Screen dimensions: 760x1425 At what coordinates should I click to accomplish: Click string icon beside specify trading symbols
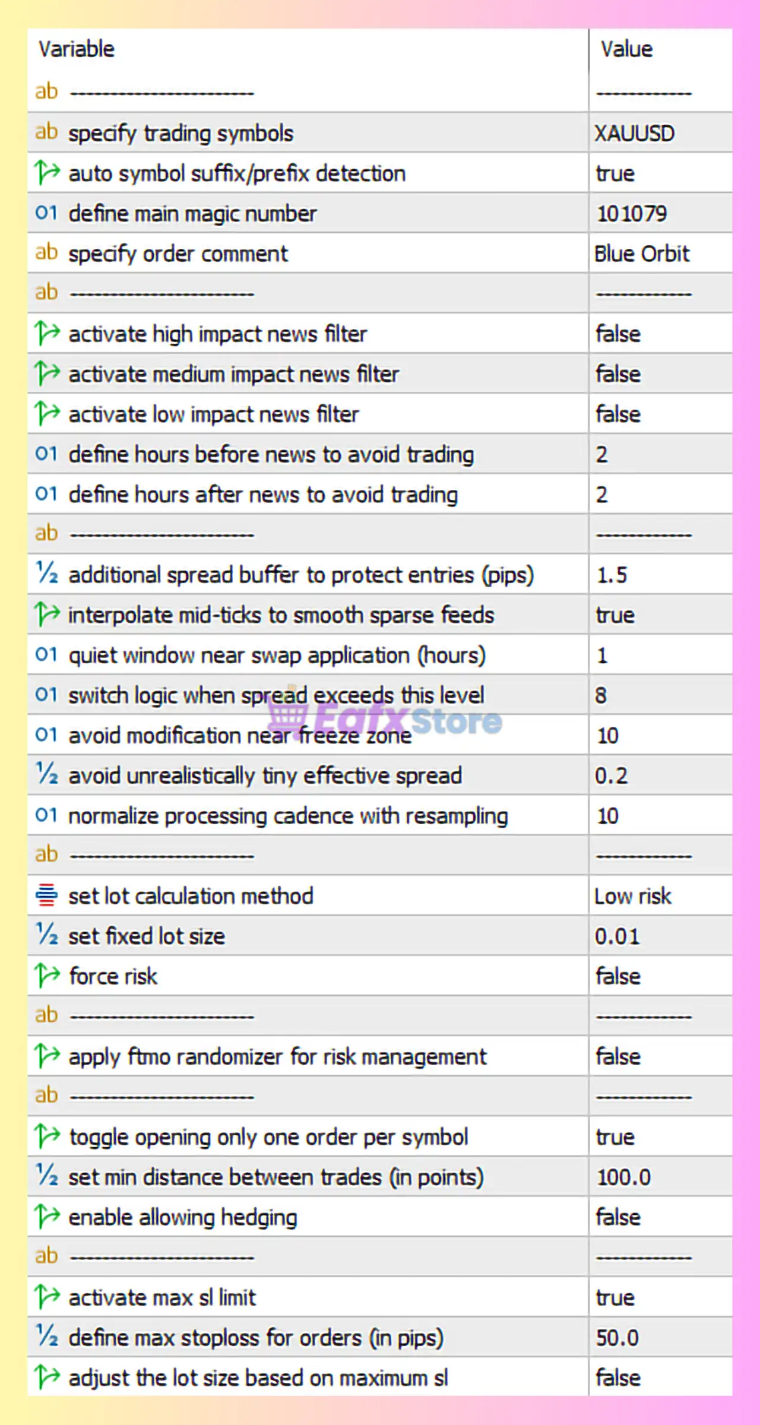pos(46,132)
